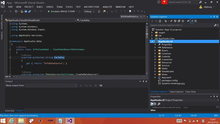The image size is (220, 124).
Task: Switch to the Class View tab
Action: (x=190, y=92)
